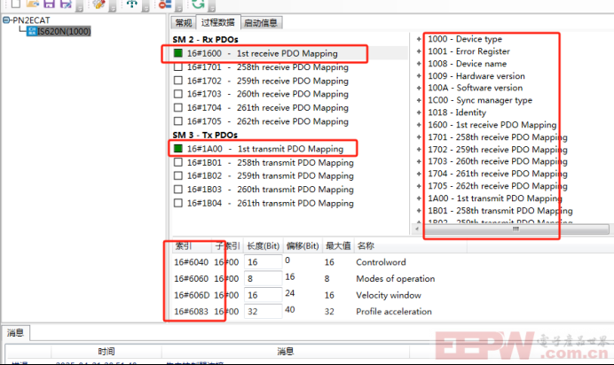
Task: Select the 16#6083 index cell
Action: pyautogui.click(x=191, y=311)
